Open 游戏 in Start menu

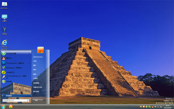pos(35,74)
